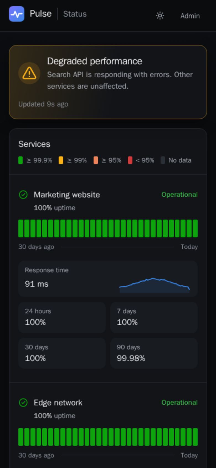Click the green ≥ 99.9% legend swatch
Viewport: 216px width, 468px height.
pyautogui.click(x=20, y=160)
